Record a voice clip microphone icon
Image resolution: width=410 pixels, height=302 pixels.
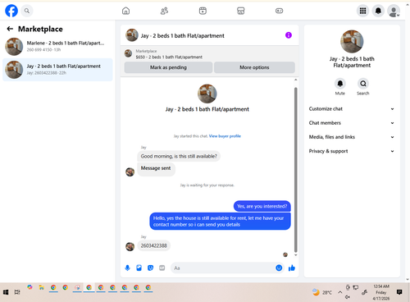(x=127, y=268)
